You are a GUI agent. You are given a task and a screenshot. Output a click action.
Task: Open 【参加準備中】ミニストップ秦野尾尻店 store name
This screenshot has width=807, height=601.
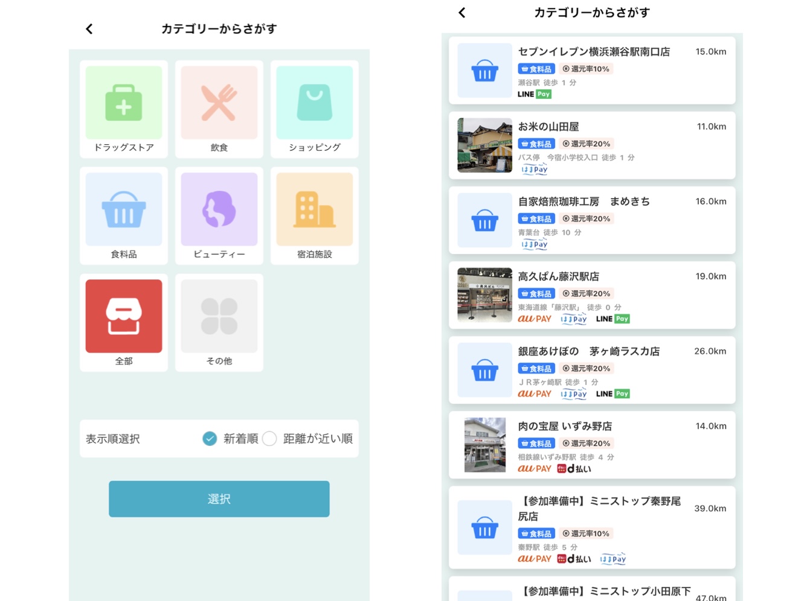599,509
